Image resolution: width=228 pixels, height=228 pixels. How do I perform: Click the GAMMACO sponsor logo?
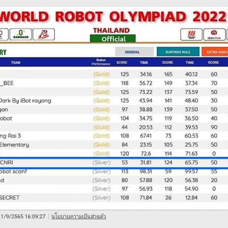tap(21, 34)
